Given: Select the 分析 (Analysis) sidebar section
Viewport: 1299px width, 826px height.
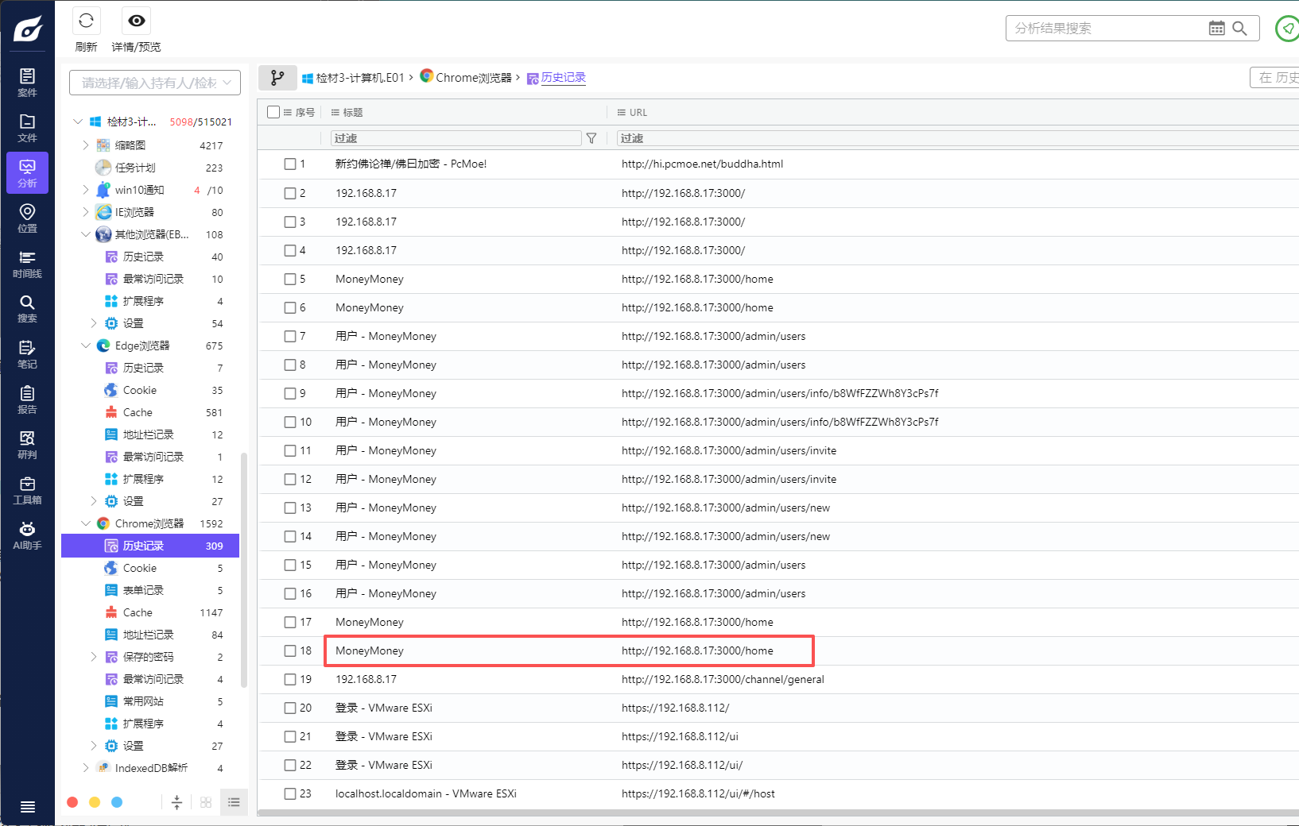Looking at the screenshot, I should pos(27,173).
